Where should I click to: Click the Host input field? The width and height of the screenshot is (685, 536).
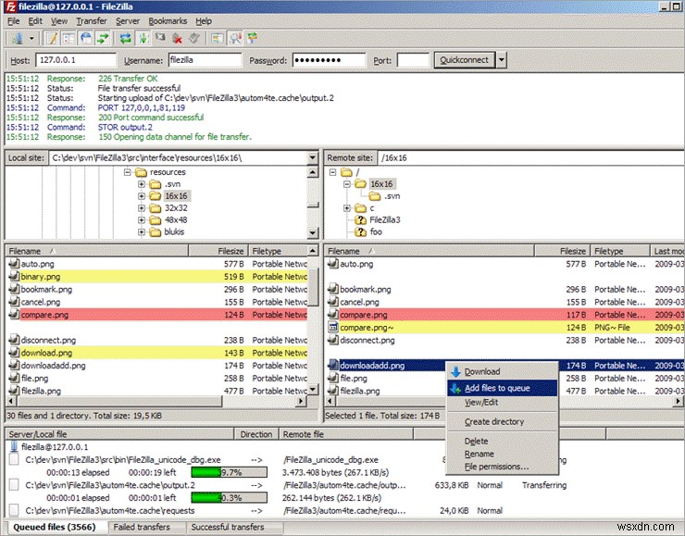pos(74,60)
